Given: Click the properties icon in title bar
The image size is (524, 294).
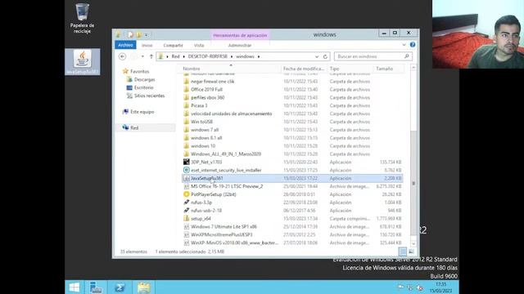Looking at the screenshot, I should [131, 34].
